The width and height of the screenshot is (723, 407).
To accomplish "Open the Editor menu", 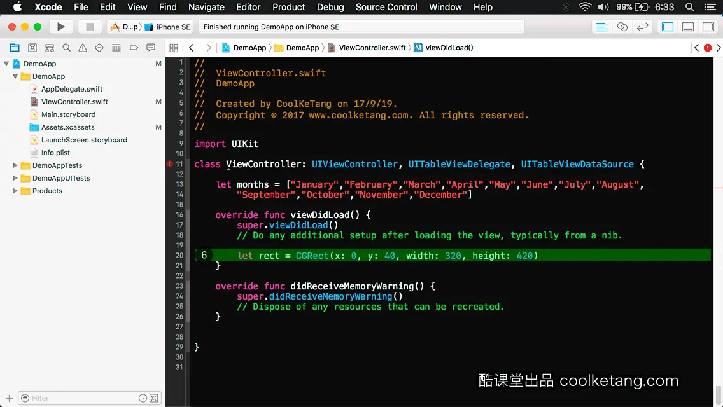I will pos(248,7).
